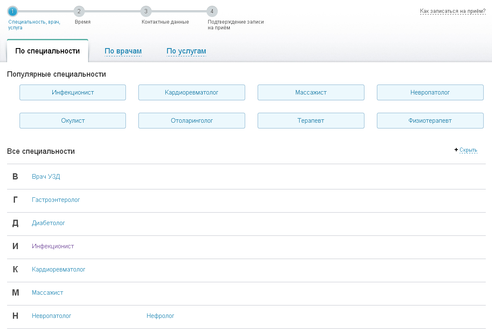Collapse list with Скрыть toggle
The height and width of the screenshot is (332, 492).
coord(468,150)
